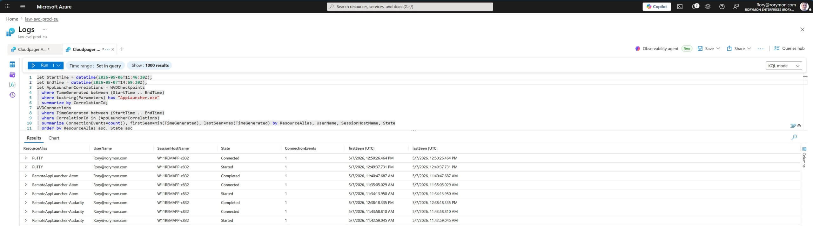Change Show 1000 results limit
Image resolution: width=813 pixels, height=226 pixels.
pyautogui.click(x=150, y=65)
